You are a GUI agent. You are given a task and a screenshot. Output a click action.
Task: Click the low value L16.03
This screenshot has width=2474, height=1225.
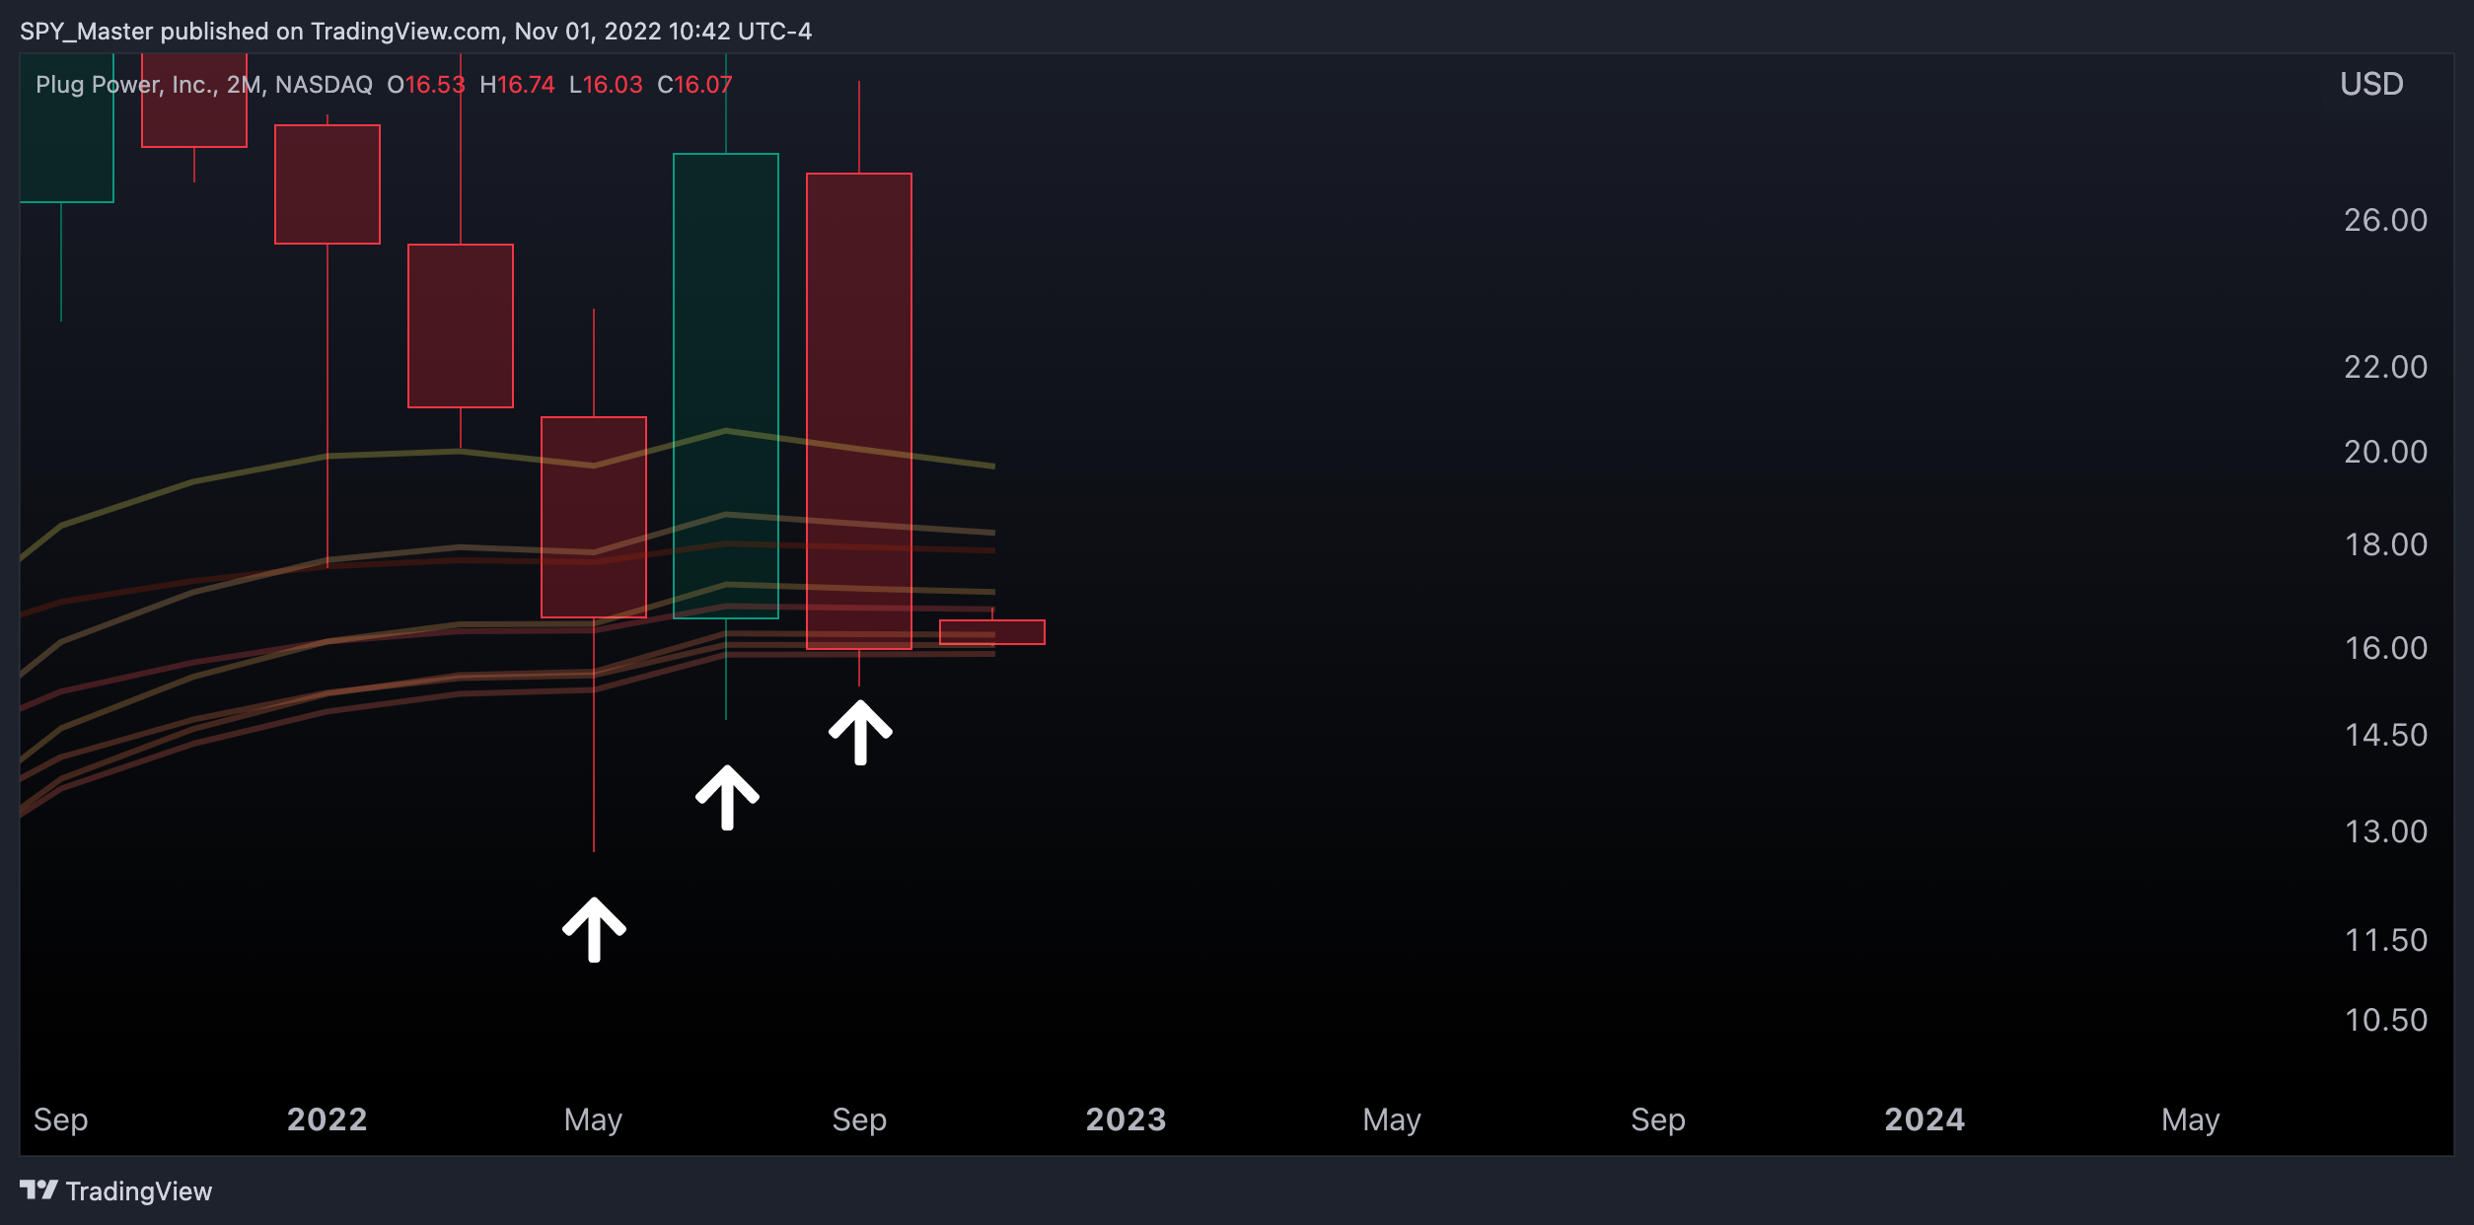tap(606, 85)
